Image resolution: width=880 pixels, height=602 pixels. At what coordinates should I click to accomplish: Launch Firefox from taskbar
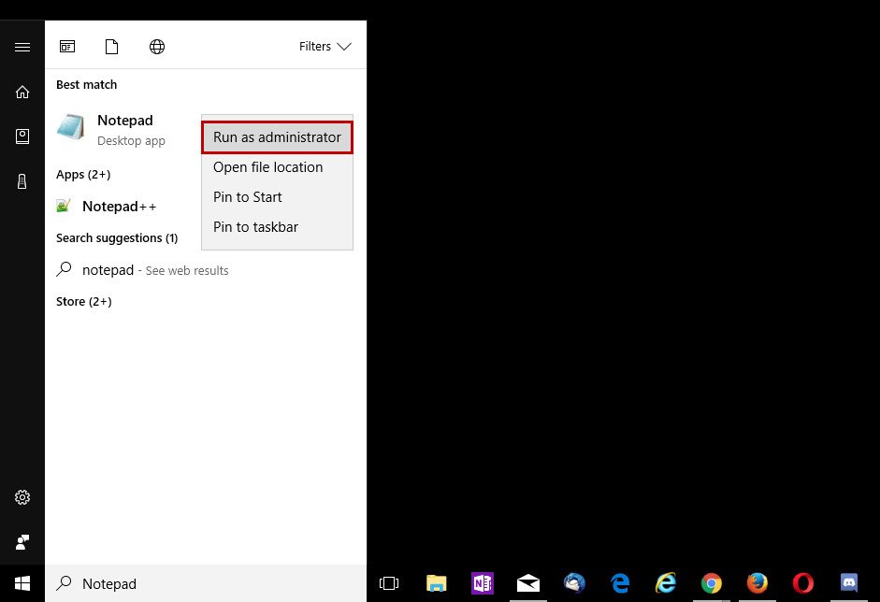(x=757, y=583)
